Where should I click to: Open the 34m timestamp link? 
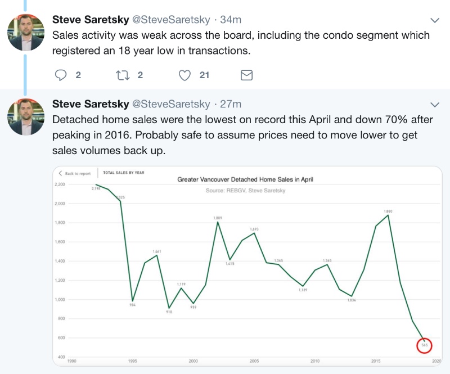coord(231,20)
